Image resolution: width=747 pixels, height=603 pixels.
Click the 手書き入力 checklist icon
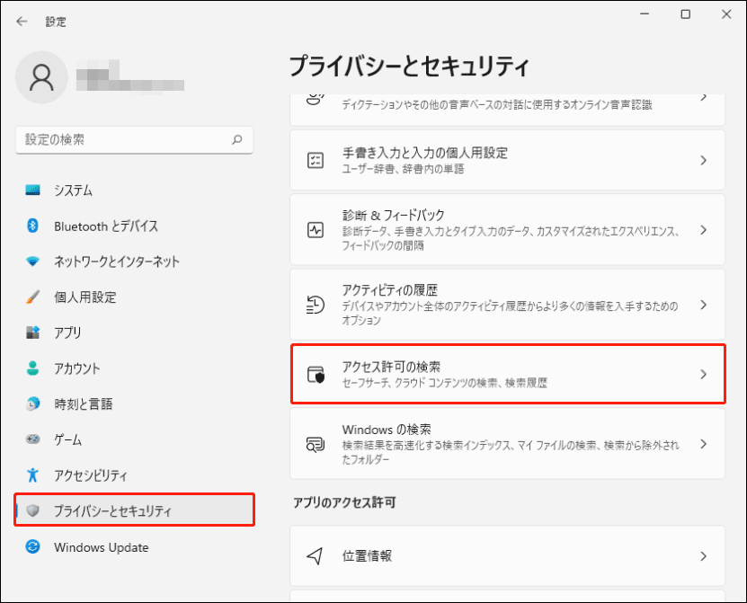pos(316,161)
